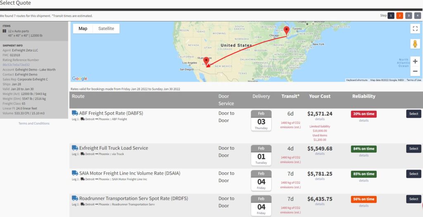
Task: Zoom in on the map
Action: 415,61
